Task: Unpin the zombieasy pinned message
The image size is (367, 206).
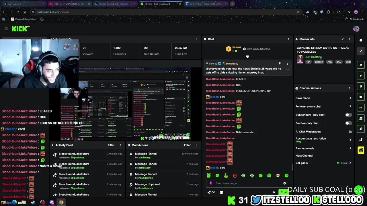Action: (280, 64)
